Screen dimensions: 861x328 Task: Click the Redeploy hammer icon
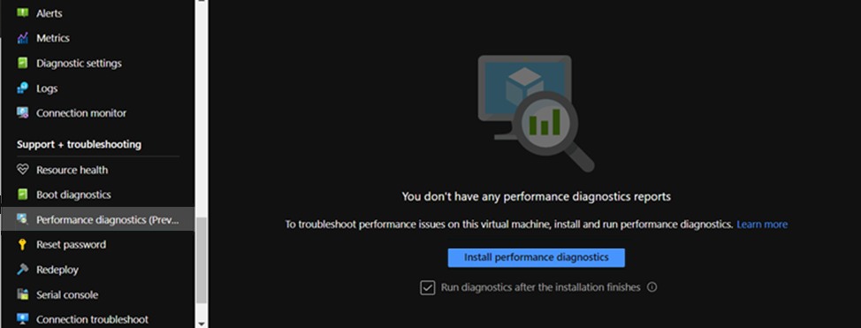22,270
